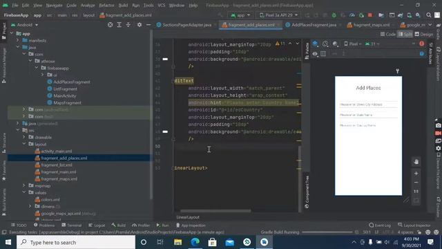442x249 pixels.
Task: Toggle view options eye icon in design toolbar
Action: pos(315,54)
